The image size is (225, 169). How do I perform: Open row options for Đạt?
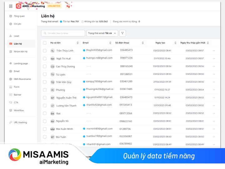[214, 113]
